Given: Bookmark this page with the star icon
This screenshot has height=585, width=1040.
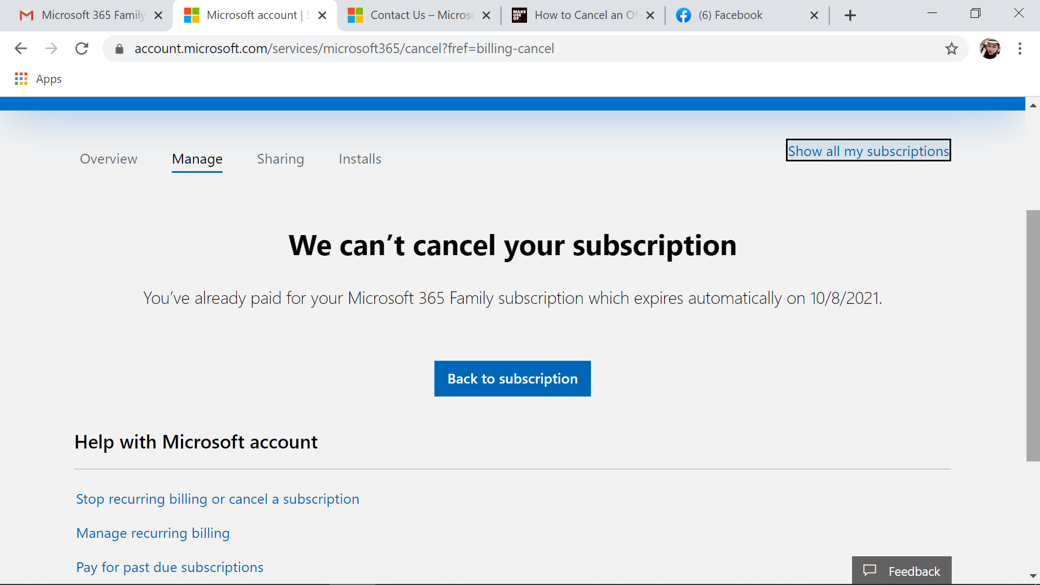Looking at the screenshot, I should coord(951,49).
